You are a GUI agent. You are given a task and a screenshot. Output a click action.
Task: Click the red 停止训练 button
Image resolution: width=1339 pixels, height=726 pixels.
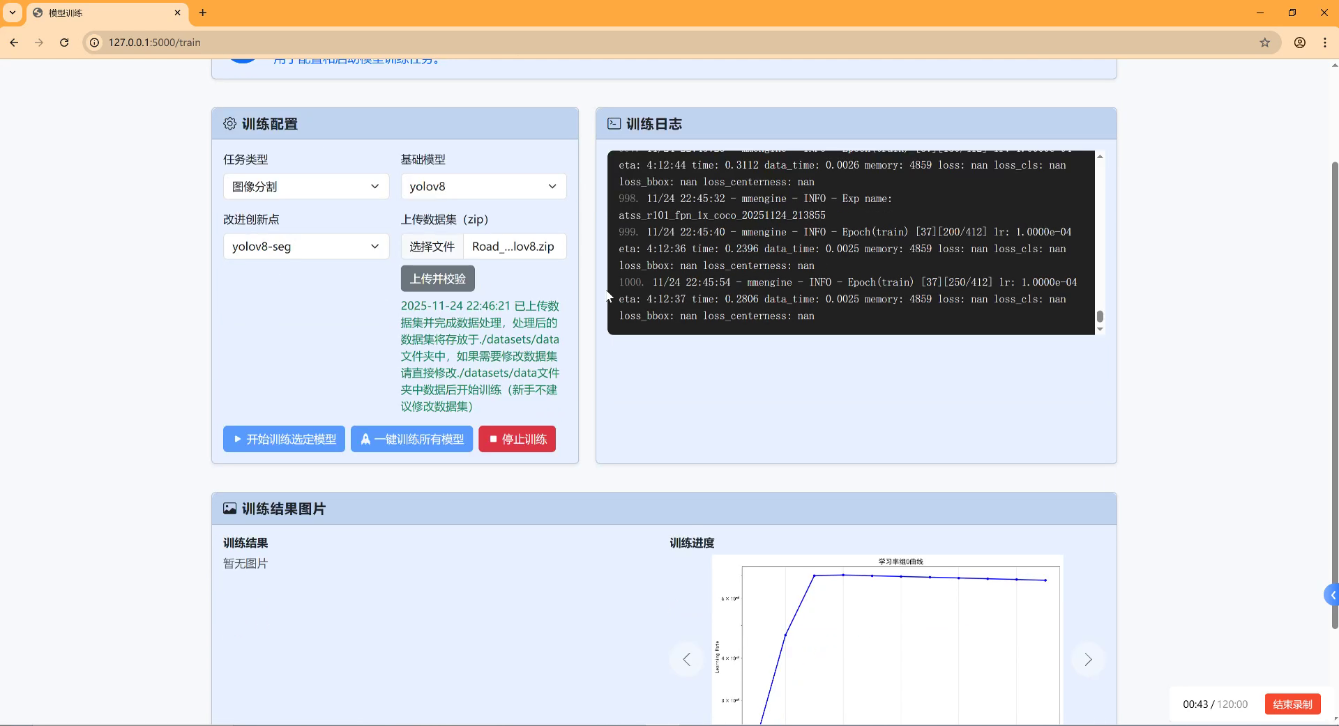click(517, 439)
